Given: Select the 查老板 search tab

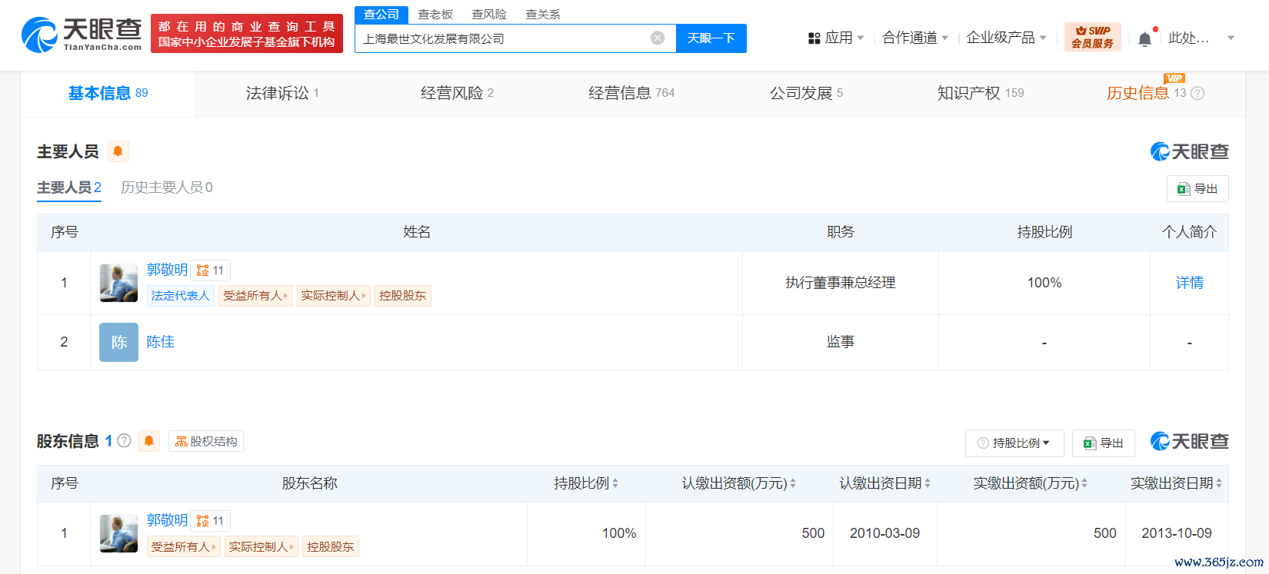Looking at the screenshot, I should (435, 15).
